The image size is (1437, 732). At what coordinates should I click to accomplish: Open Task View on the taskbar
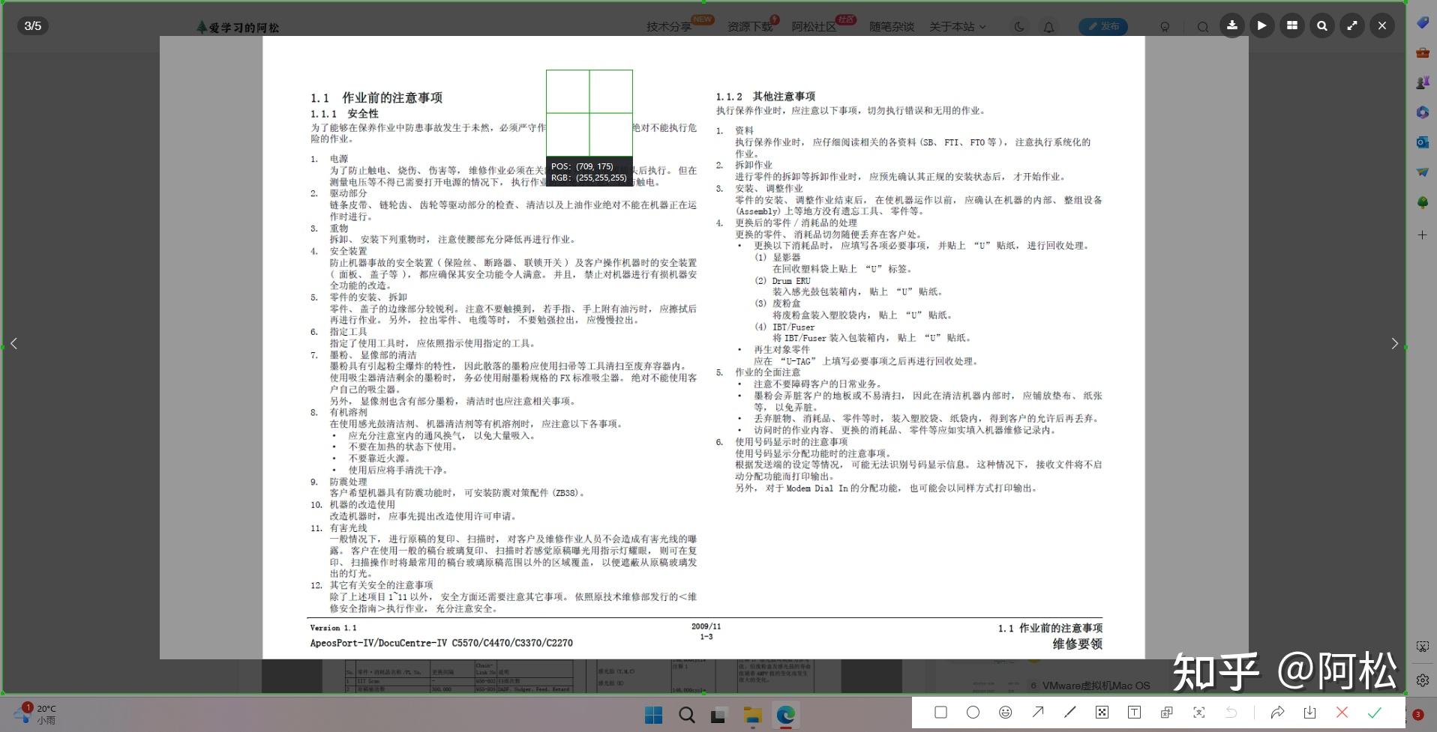pos(718,716)
